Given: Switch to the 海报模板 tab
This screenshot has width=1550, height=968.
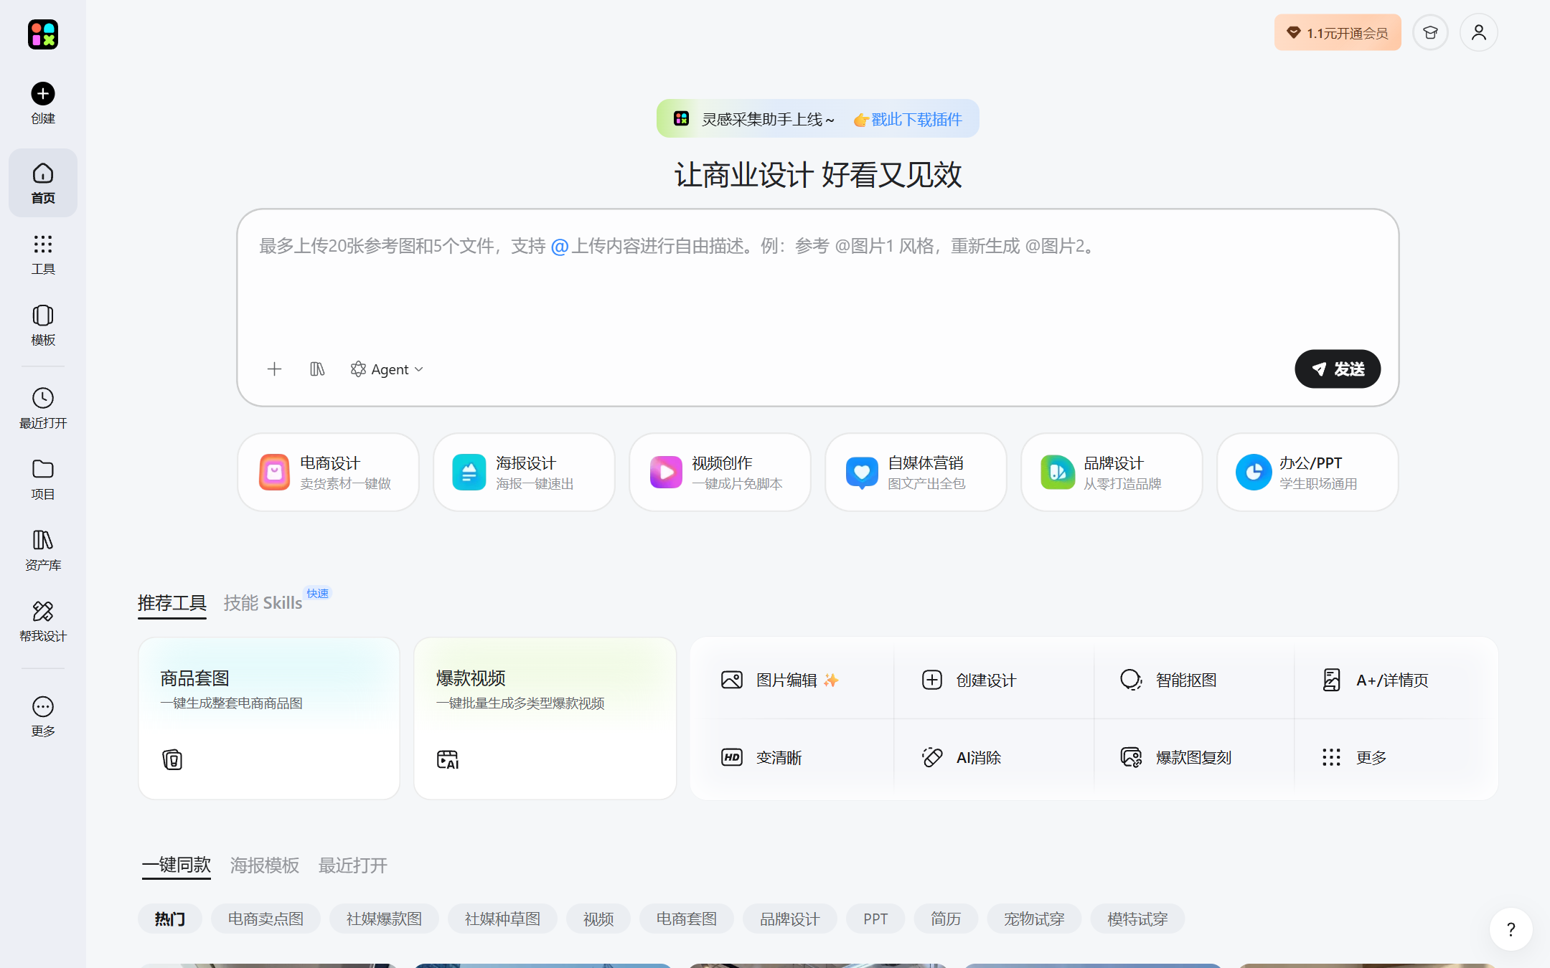Looking at the screenshot, I should (x=265, y=865).
